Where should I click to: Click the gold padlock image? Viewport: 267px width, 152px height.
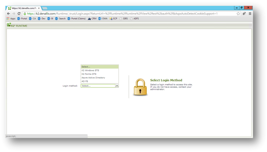click(140, 87)
